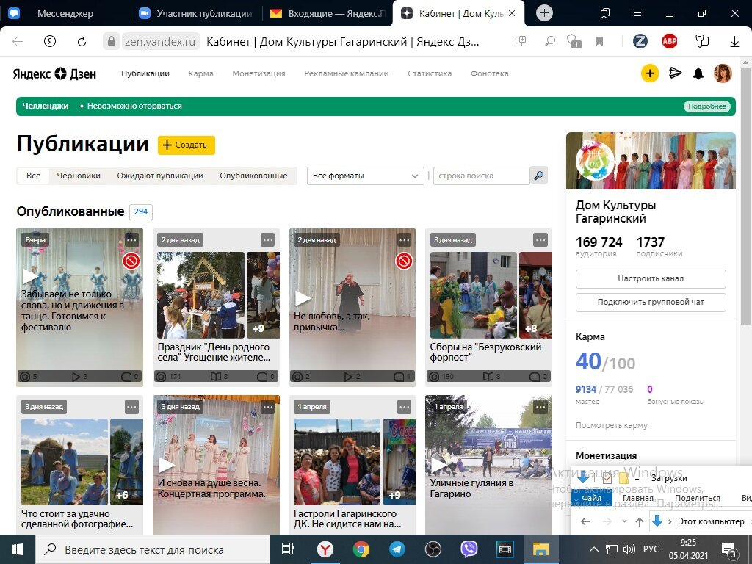
Task: Open OBS Studio from the taskbar
Action: 433,549
